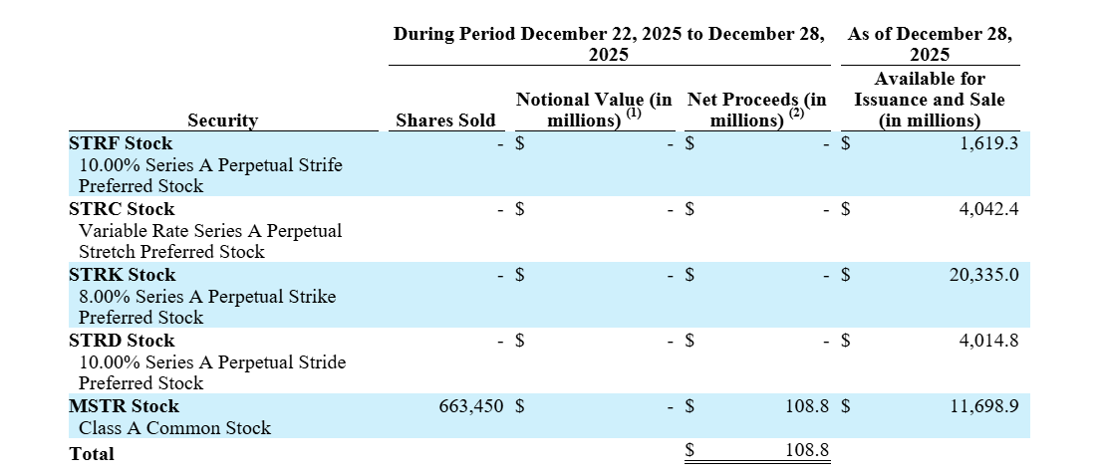
Task: Select the STRF Stock row label
Action: click(x=121, y=143)
